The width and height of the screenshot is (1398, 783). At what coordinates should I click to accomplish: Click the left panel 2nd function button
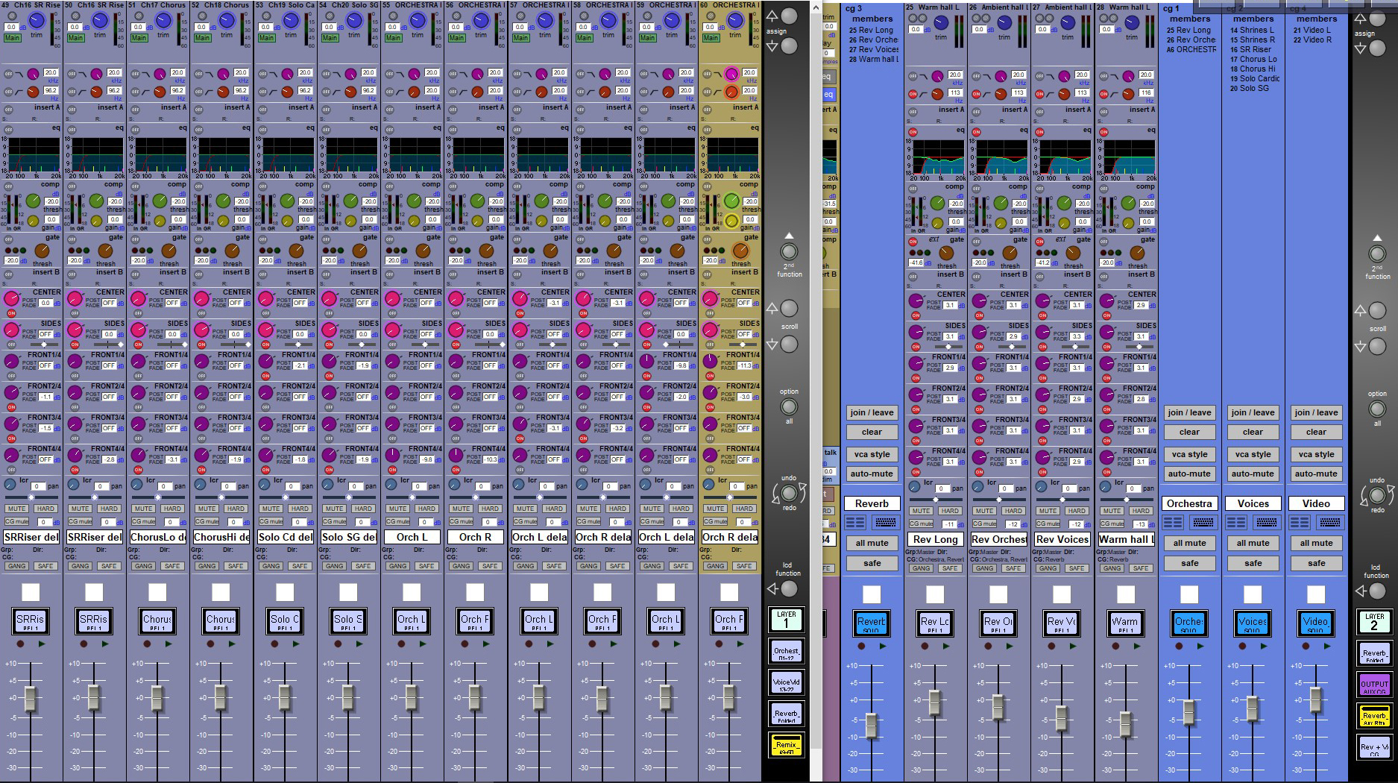[788, 252]
